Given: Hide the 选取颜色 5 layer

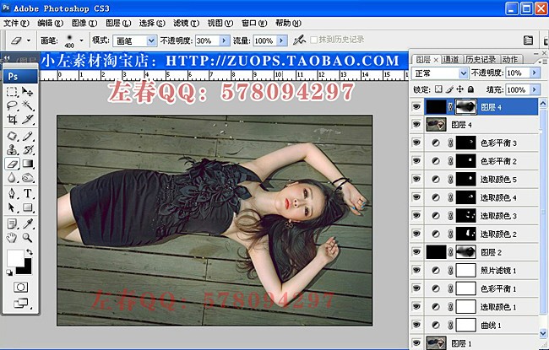Looking at the screenshot, I should click(x=416, y=179).
